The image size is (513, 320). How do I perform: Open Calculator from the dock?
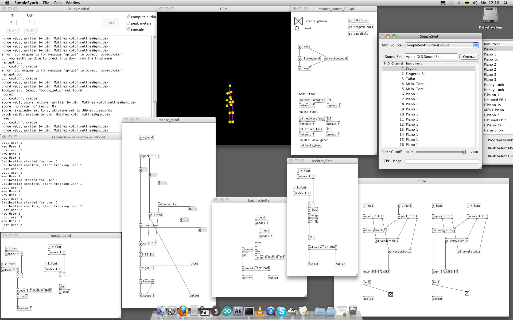coord(194,311)
